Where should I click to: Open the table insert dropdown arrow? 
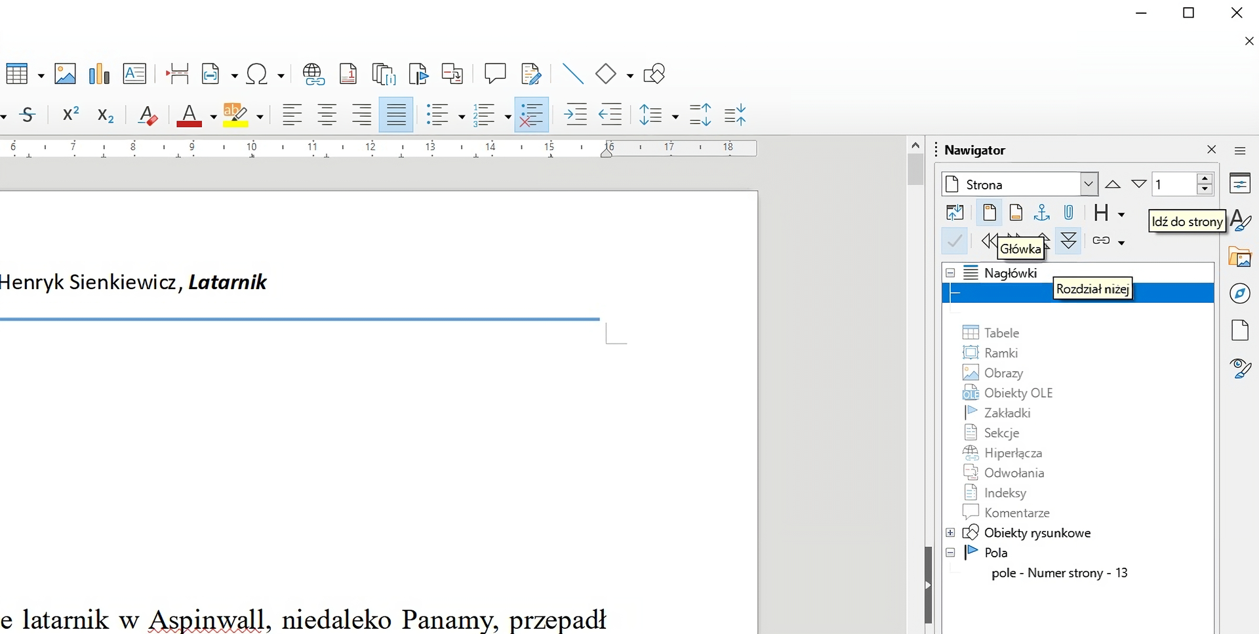(41, 75)
